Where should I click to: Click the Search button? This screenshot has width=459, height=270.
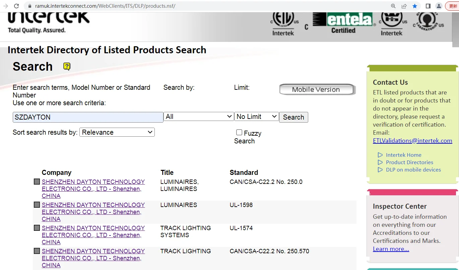point(293,117)
